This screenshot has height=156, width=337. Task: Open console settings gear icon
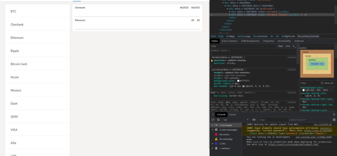coord(334,120)
